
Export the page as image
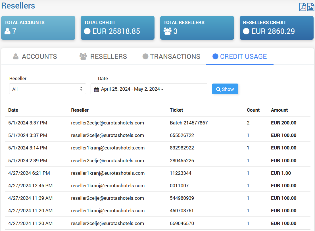pos(311,7)
